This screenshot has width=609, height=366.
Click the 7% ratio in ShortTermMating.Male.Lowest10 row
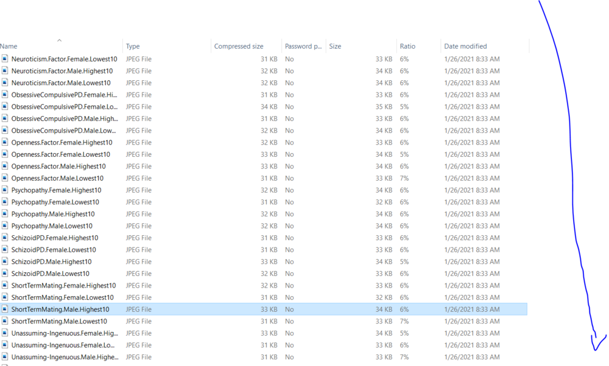click(404, 322)
